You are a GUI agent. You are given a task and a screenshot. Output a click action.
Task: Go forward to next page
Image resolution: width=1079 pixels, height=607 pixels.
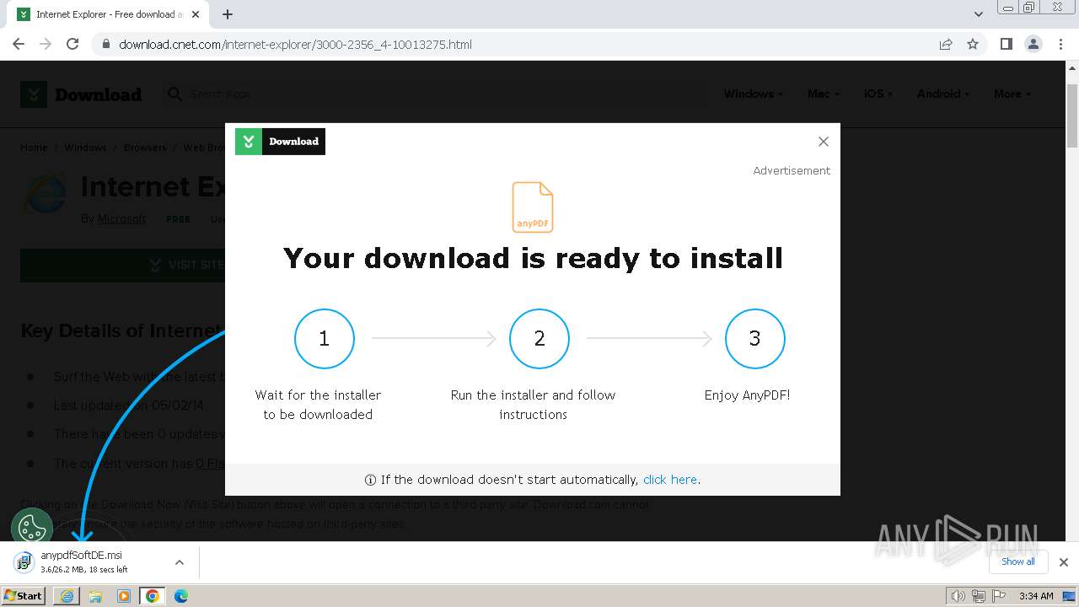pyautogui.click(x=46, y=44)
